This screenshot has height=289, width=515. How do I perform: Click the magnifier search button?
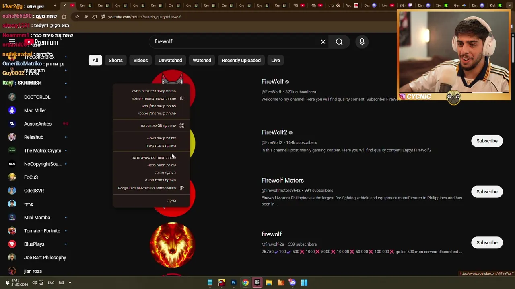point(339,42)
